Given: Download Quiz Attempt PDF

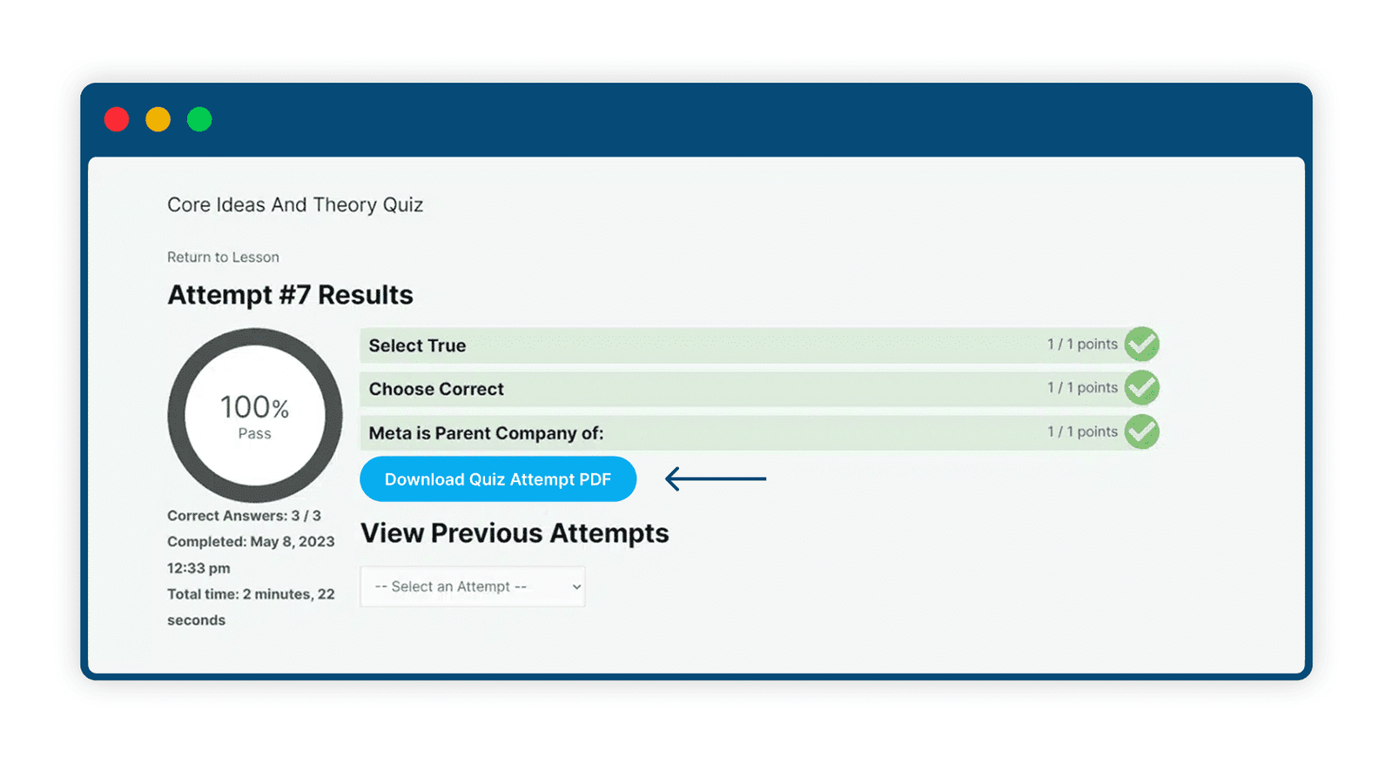Looking at the screenshot, I should click(x=498, y=479).
